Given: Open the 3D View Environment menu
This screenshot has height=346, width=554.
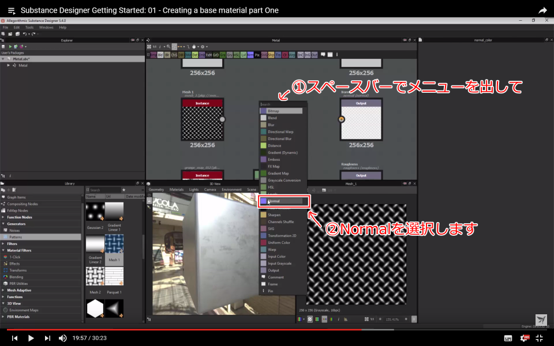Looking at the screenshot, I should (231, 190).
